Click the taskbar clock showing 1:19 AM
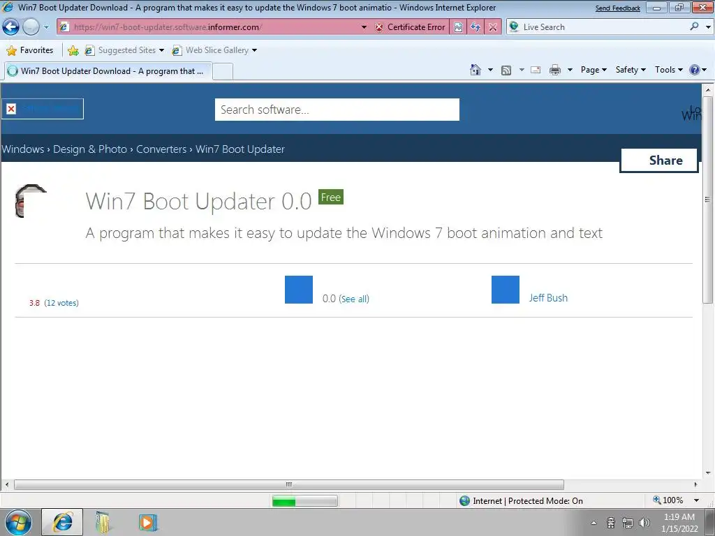The height and width of the screenshot is (536, 715). click(x=679, y=523)
